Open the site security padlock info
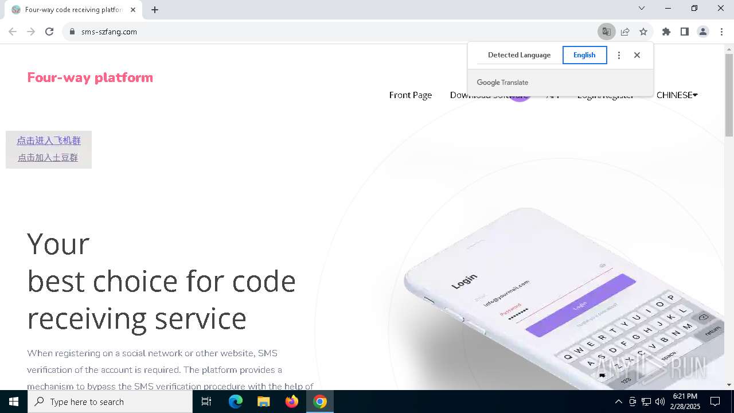This screenshot has height=413, width=734. pyautogui.click(x=72, y=32)
